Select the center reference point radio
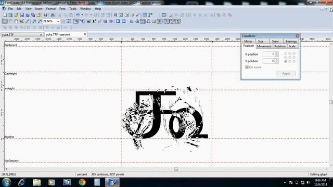Image resolution: width=333 pixels, height=187 pixels. pyautogui.click(x=290, y=58)
